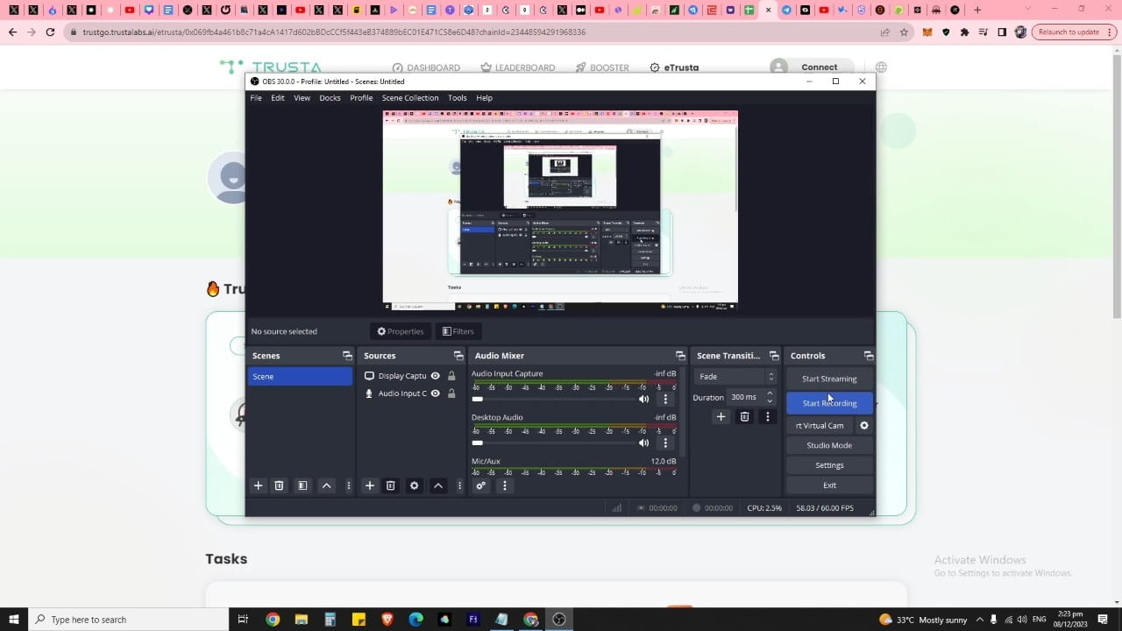Viewport: 1122px width, 631px height.
Task: Open Audio Input Capture three-dot options
Action: [x=665, y=399]
